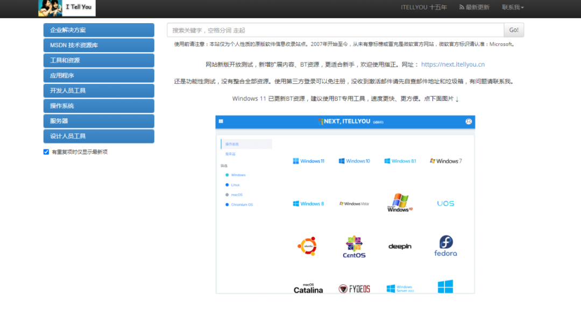Open the ITELLYOU 十五年 nav link
Image resolution: width=581 pixels, height=322 pixels.
point(423,8)
